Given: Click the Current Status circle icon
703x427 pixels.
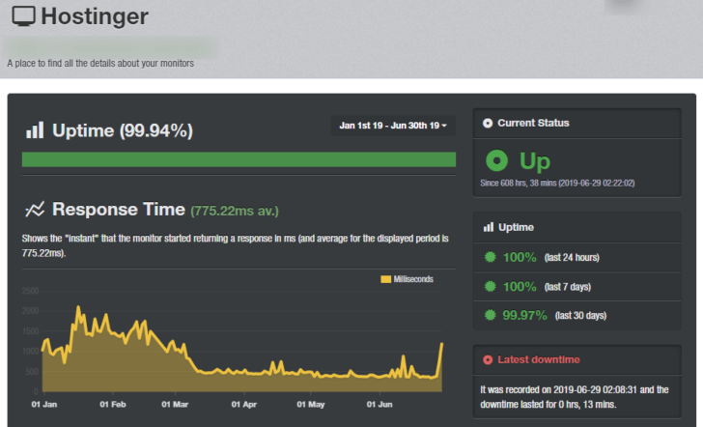Looking at the screenshot, I should (488, 123).
